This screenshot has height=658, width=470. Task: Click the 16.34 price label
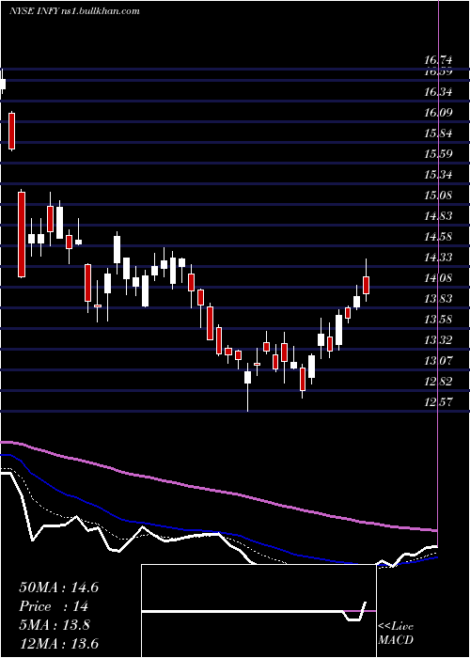click(x=439, y=91)
